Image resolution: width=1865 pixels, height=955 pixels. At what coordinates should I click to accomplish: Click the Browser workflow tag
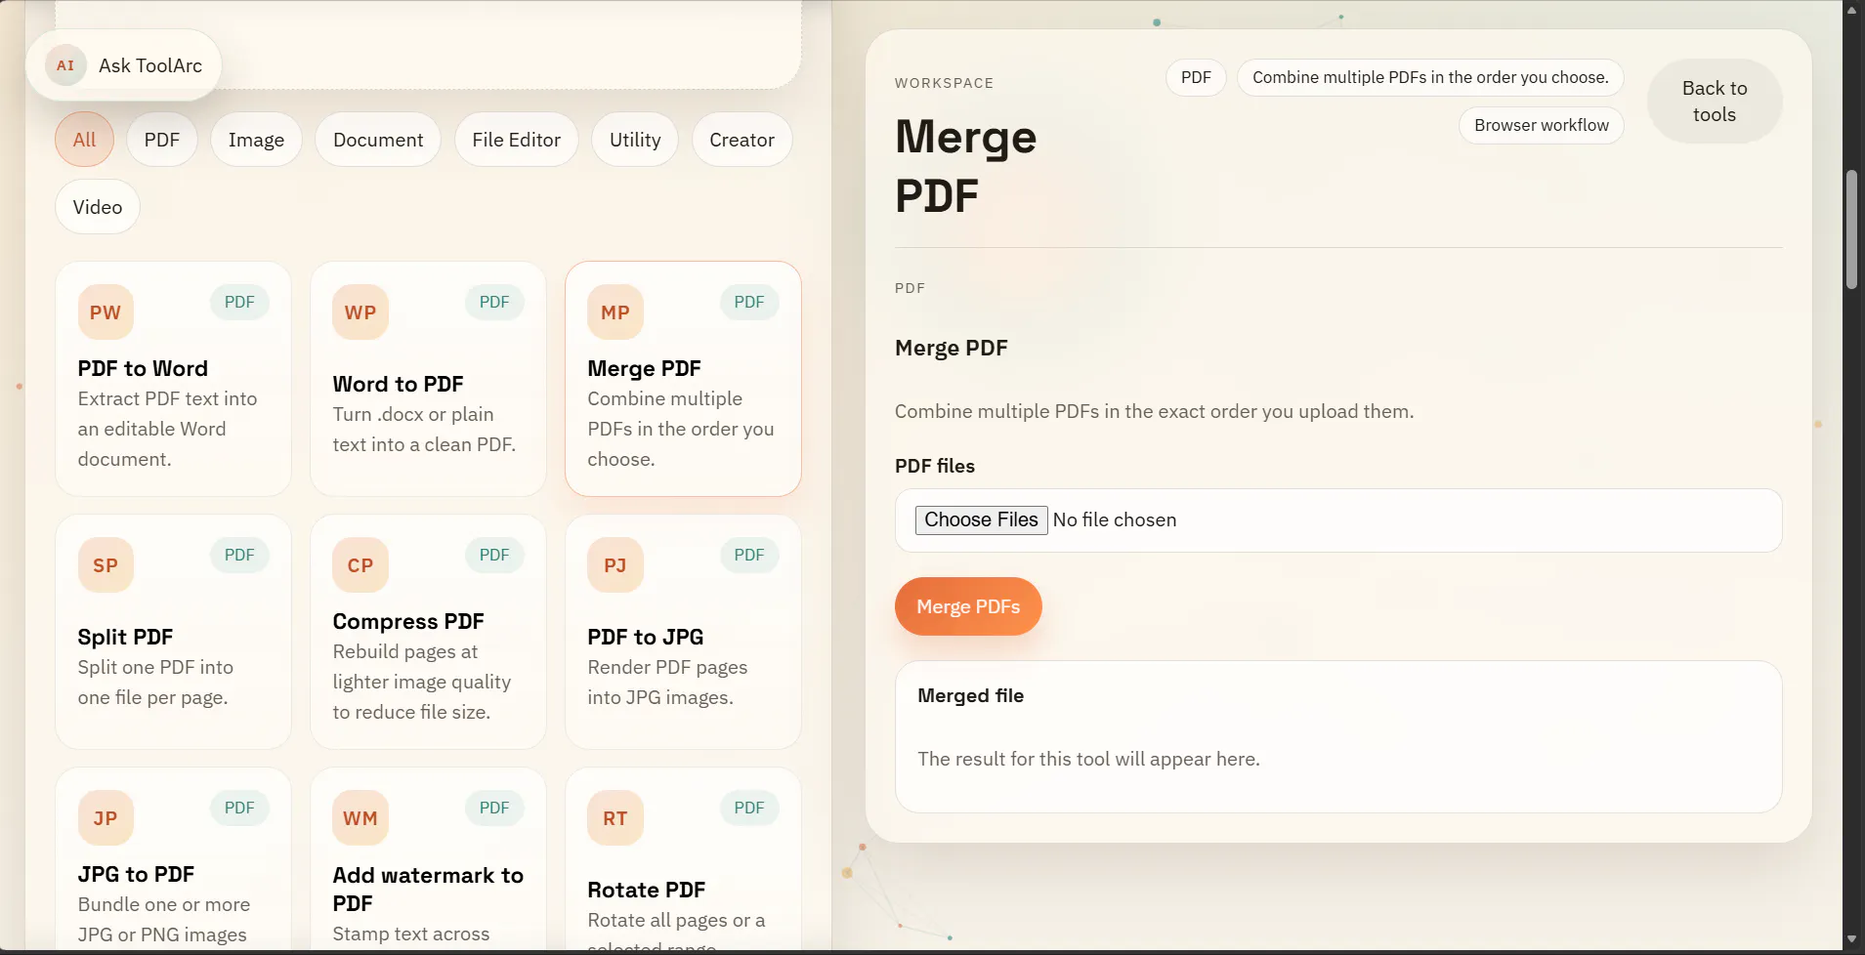1542,125
